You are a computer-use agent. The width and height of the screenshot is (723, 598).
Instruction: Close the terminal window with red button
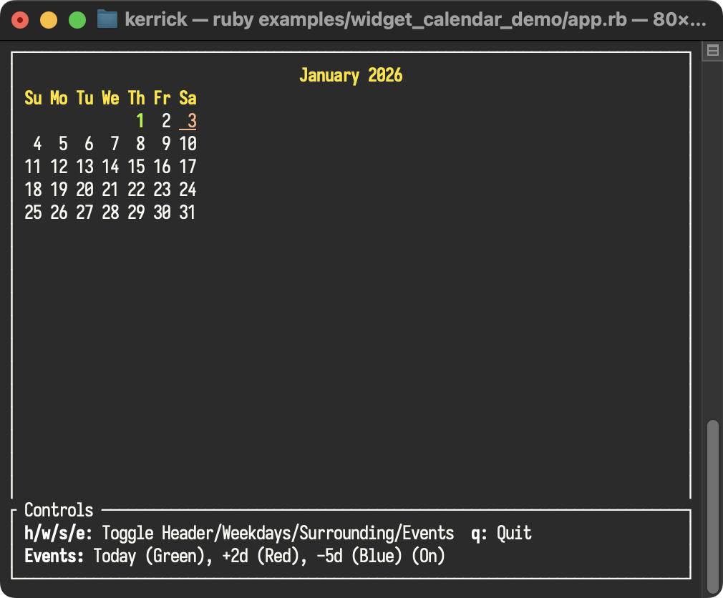point(20,20)
